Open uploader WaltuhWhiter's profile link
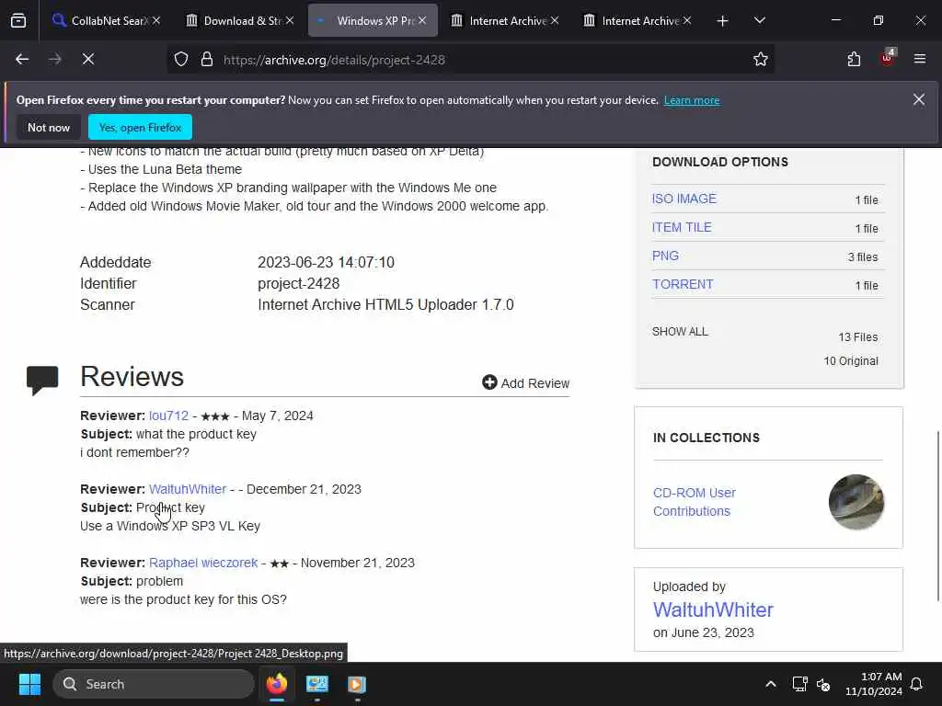 click(713, 610)
